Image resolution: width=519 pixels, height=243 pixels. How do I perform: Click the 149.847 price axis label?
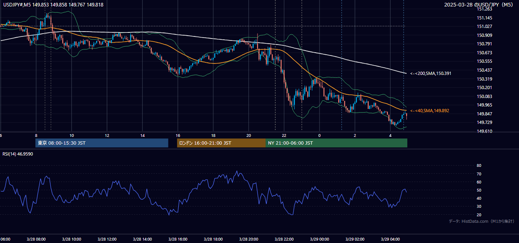coord(484,114)
